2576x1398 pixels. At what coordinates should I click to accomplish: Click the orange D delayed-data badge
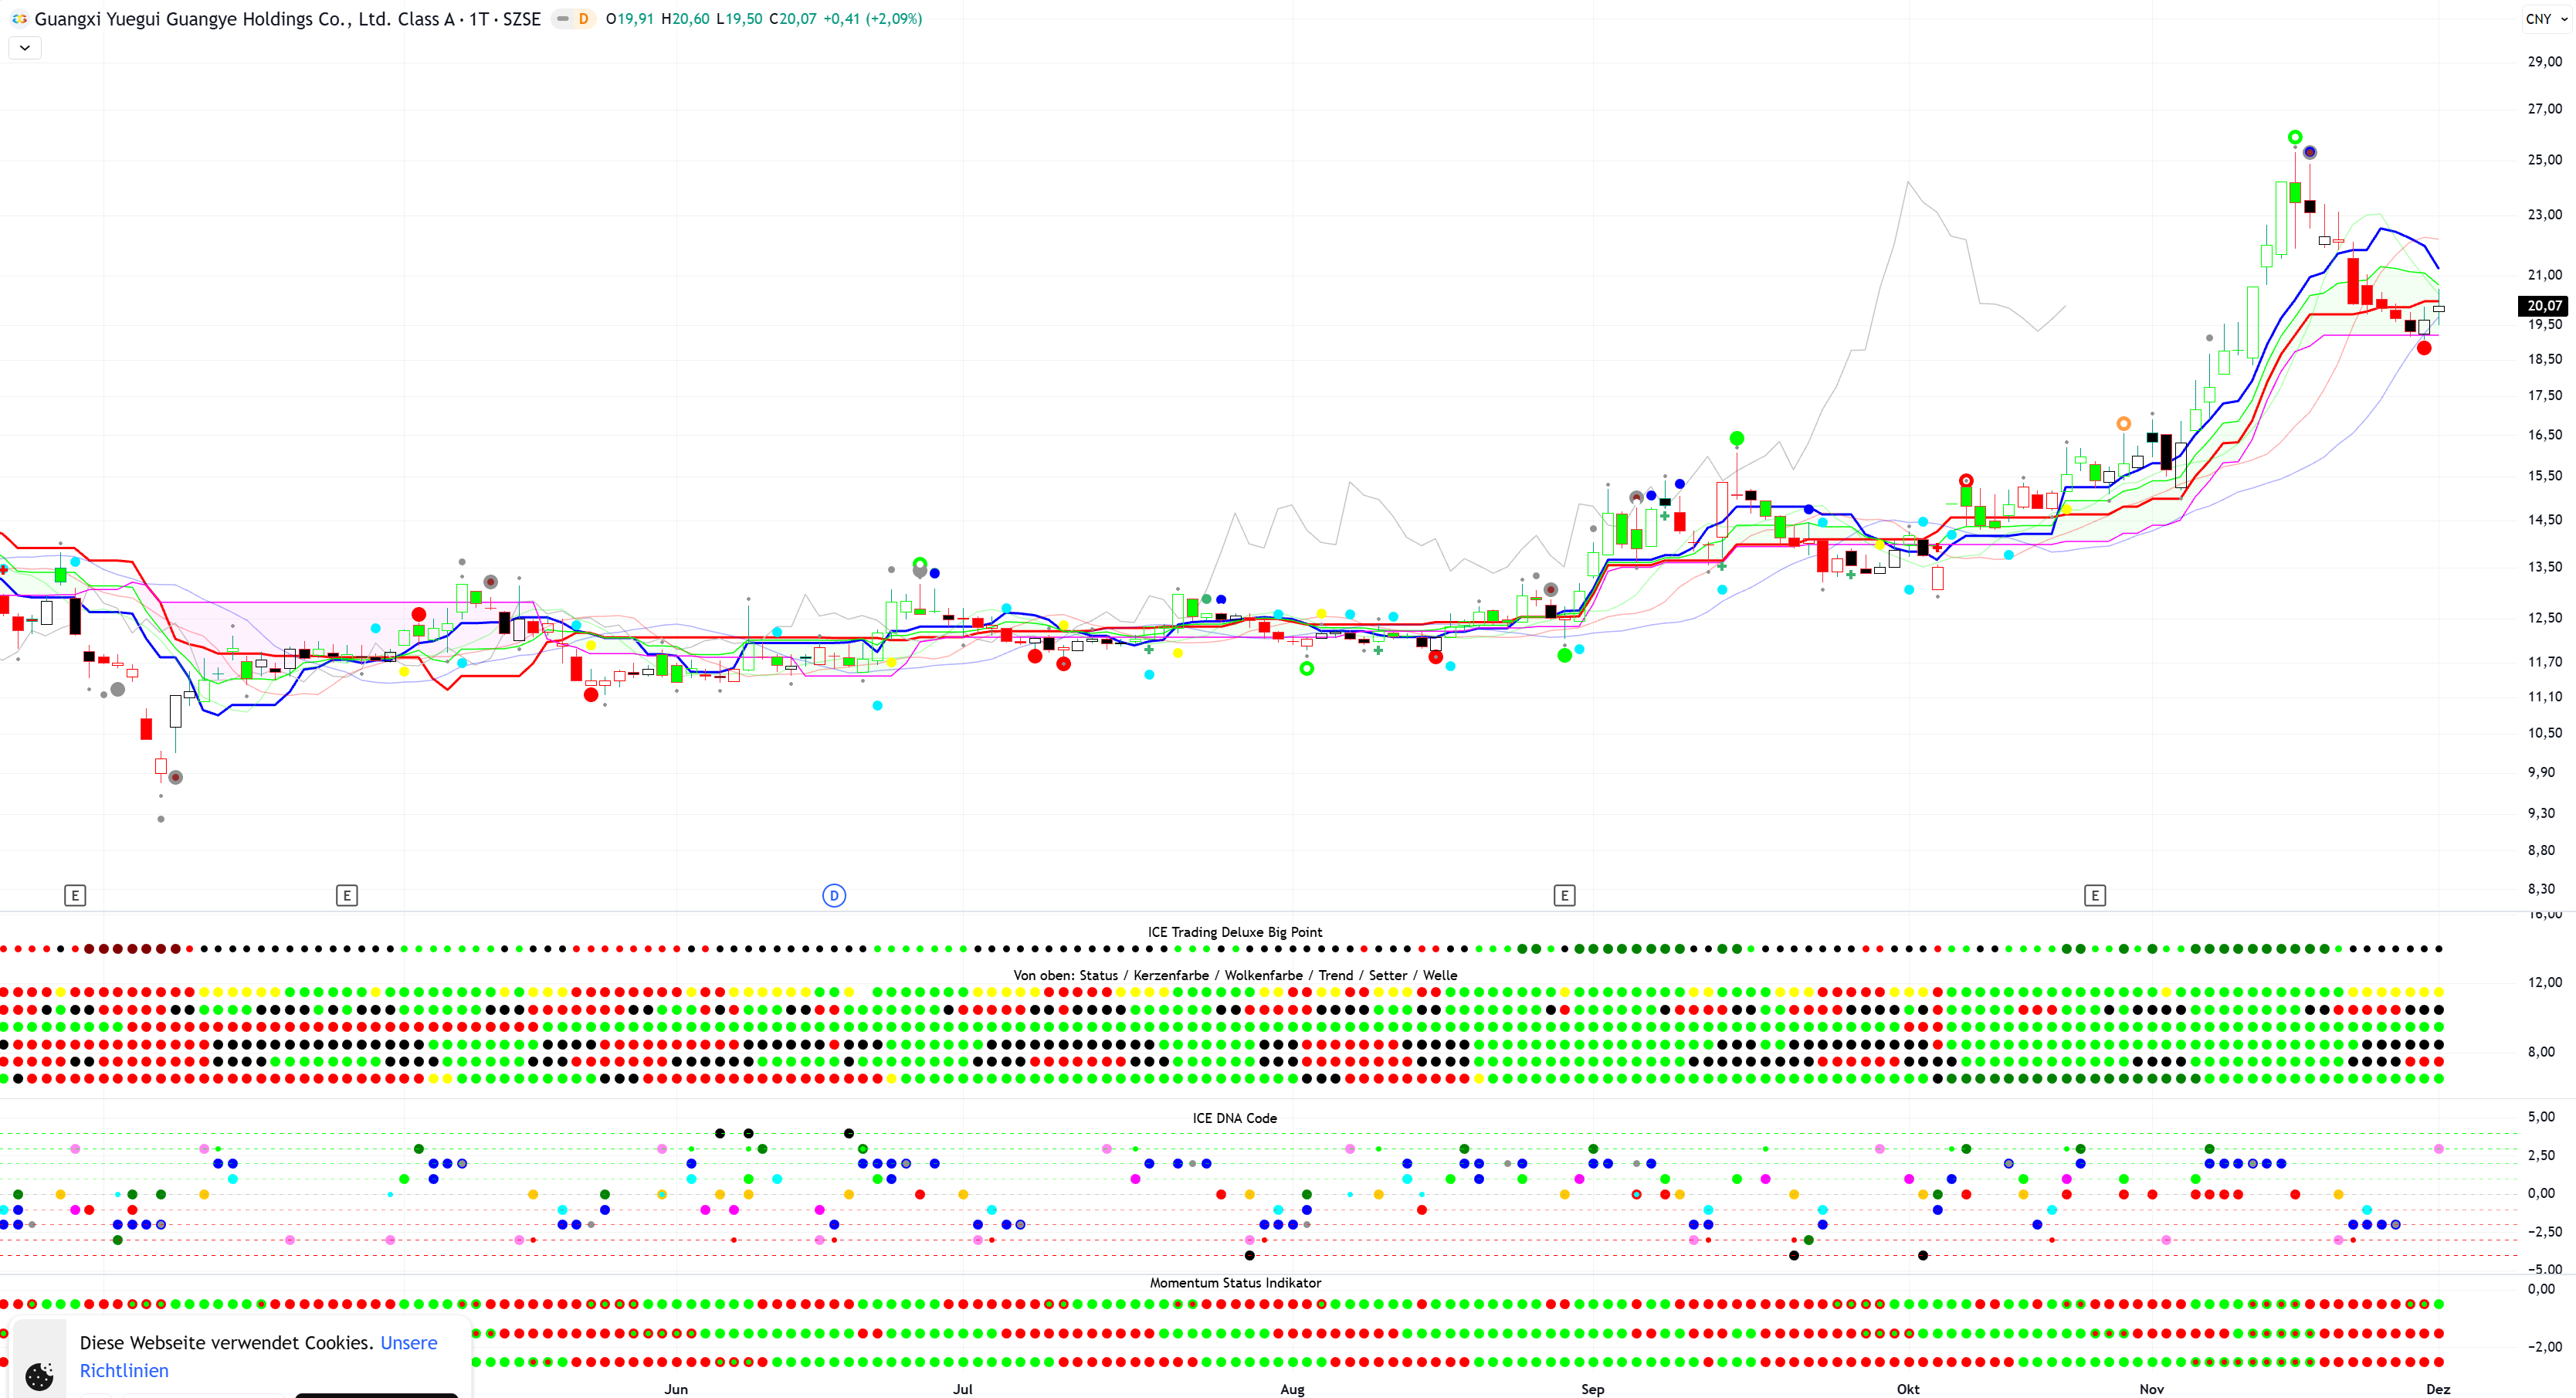(583, 19)
